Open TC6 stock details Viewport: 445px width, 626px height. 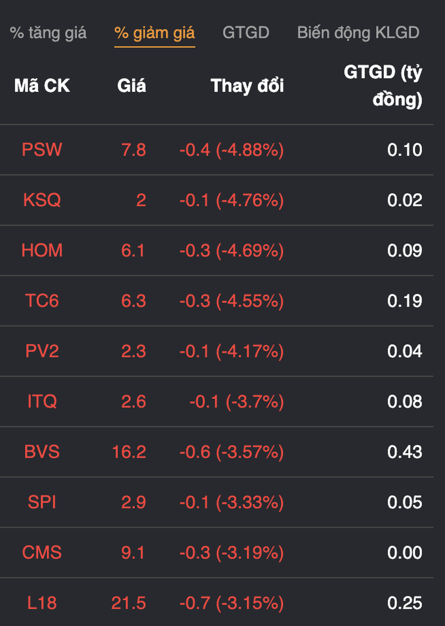pos(42,301)
